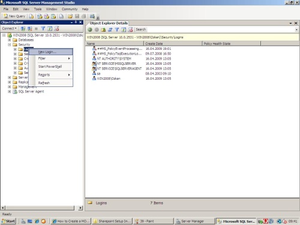Viewport: 300px width, 225px height.
Task: Collapse the Security tree node
Action: 10,44
